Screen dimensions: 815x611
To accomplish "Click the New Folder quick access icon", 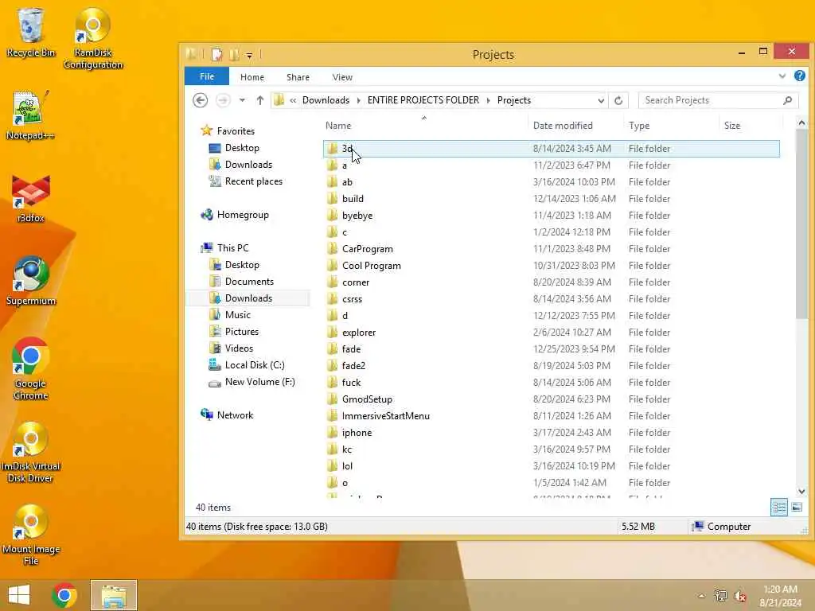I will point(235,55).
